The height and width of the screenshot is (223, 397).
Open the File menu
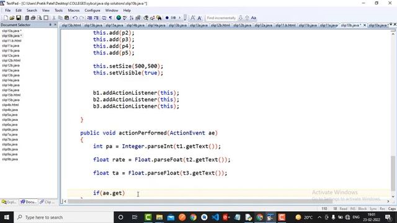[8, 11]
